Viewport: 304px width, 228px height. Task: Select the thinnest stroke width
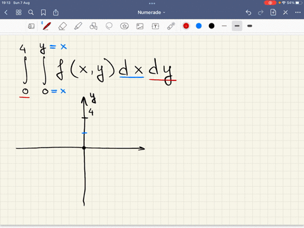coord(224,26)
